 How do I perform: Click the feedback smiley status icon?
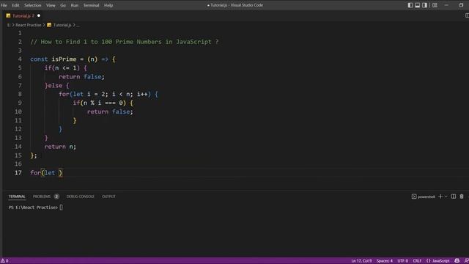pos(457,261)
